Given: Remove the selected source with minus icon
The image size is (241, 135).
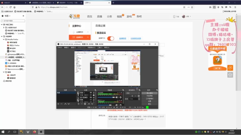Looking at the screenshot, I should (x=82, y=104).
